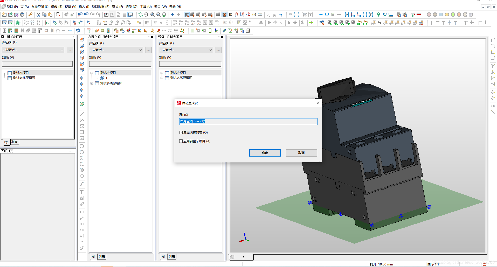Screen dimensions: 497x267
Task: Click the Print icon in the toolbar
Action: point(22,15)
